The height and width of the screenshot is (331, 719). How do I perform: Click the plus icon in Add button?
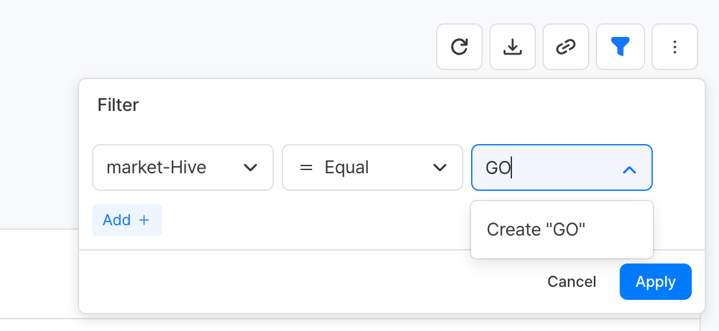tap(144, 220)
